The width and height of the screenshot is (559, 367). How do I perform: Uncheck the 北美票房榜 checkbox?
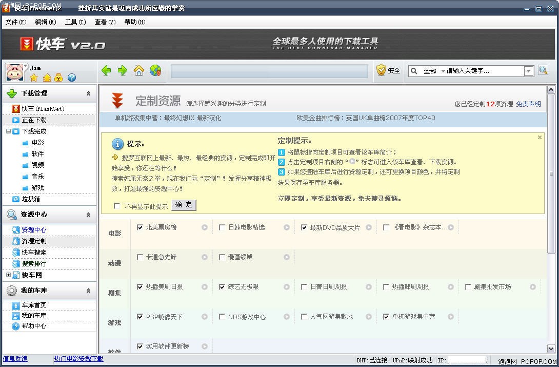point(139,227)
